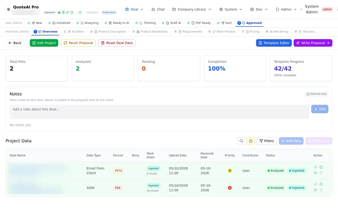
Task: Click the priority 3 yellow badge
Action: pyautogui.click(x=230, y=171)
